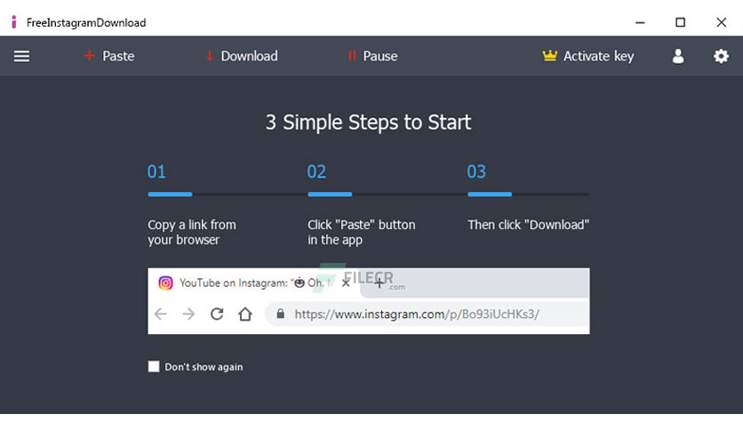Screen dimensions: 743x430
Task: Open the hamburger menu
Action: [x=21, y=56]
